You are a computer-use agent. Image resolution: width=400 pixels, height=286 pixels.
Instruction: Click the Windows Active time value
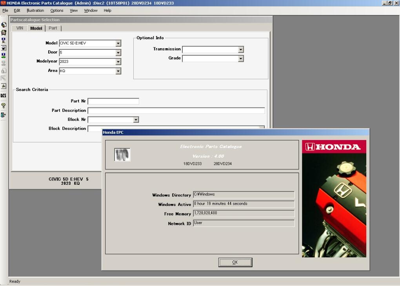pos(244,204)
